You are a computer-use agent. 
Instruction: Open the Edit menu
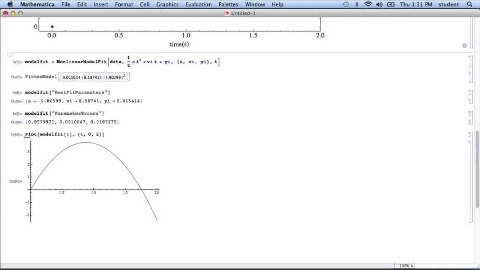tap(82, 4)
